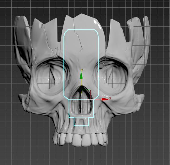
Task: Select the cyan spline outline at its top edge
Action: pyautogui.click(x=81, y=29)
